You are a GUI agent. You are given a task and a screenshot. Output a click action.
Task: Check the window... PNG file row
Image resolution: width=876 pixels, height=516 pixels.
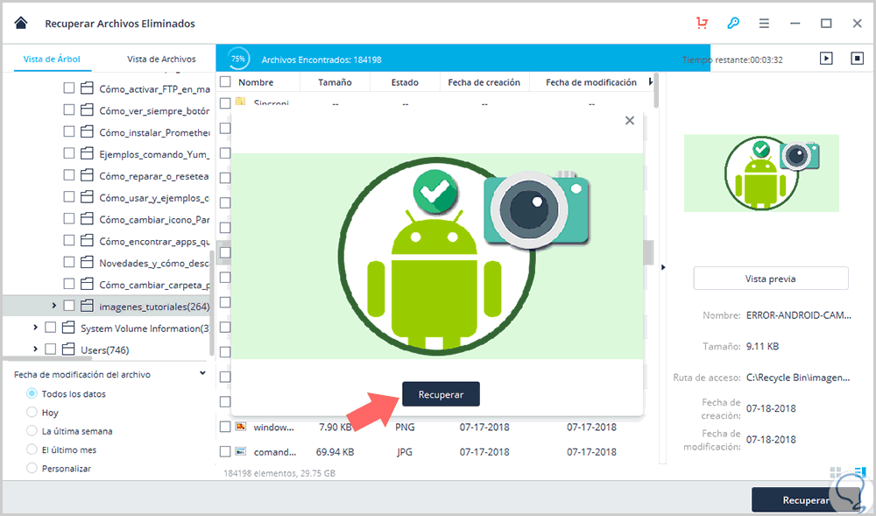pos(225,427)
